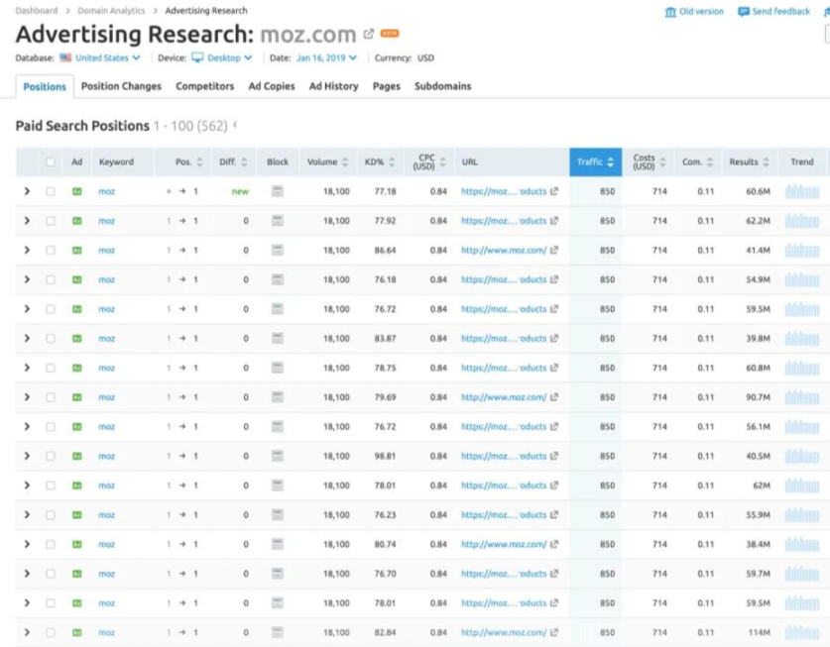
Task: Sort by Volume using its sort arrows
Action: click(x=345, y=162)
